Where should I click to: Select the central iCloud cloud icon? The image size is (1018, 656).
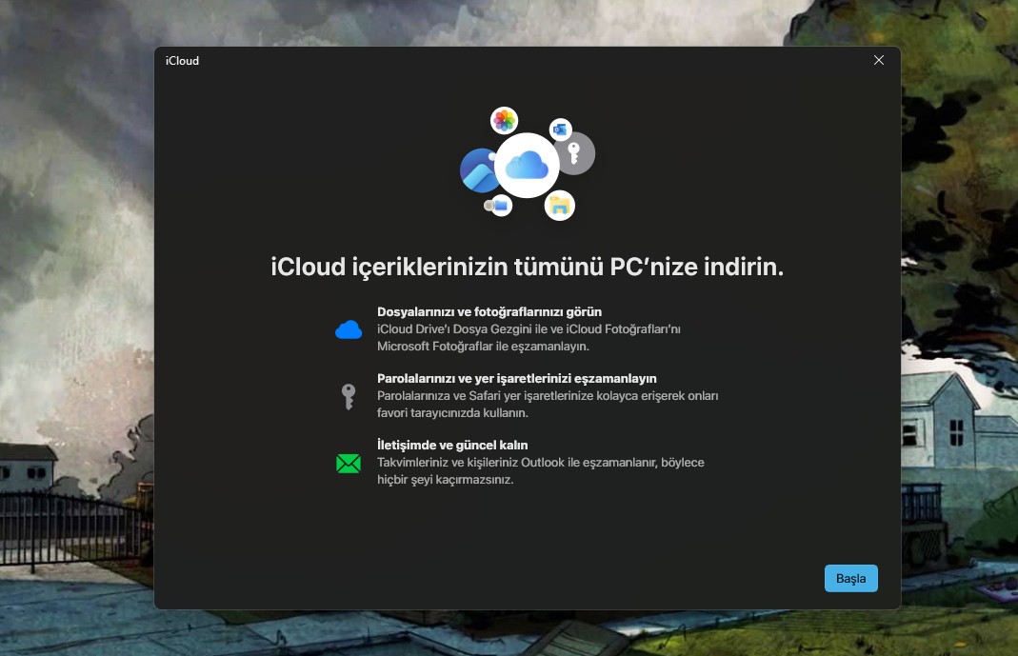coord(527,167)
